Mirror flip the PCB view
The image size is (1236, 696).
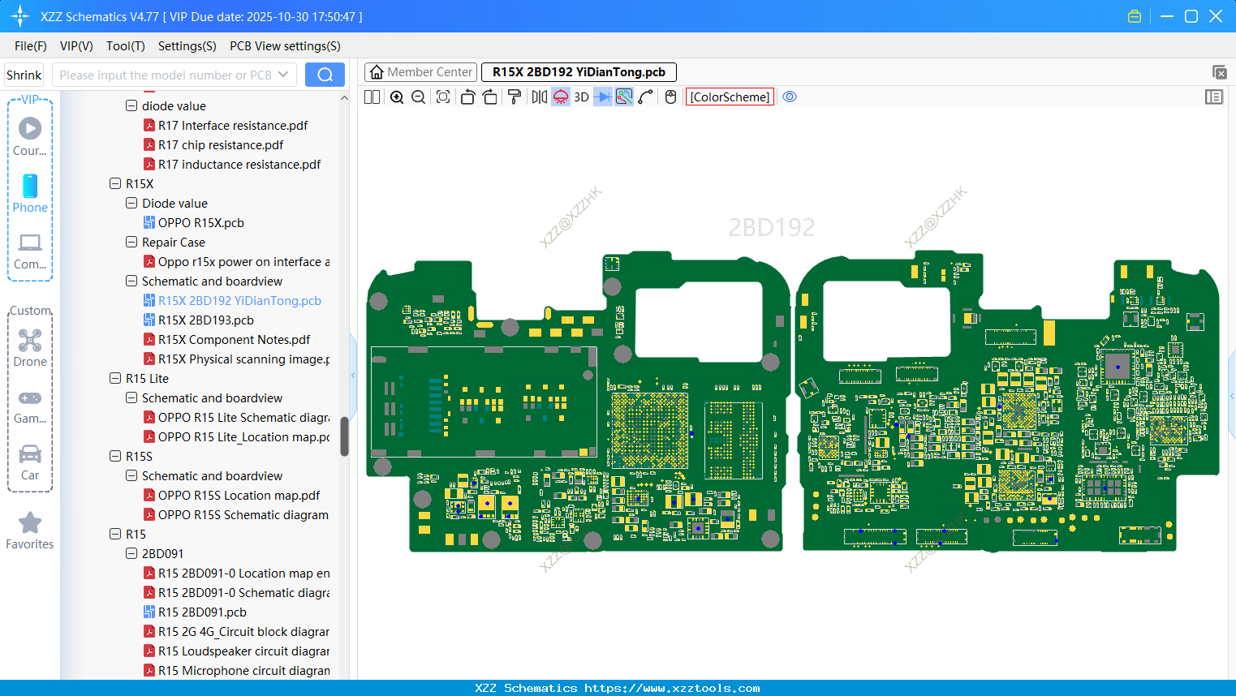click(x=538, y=97)
